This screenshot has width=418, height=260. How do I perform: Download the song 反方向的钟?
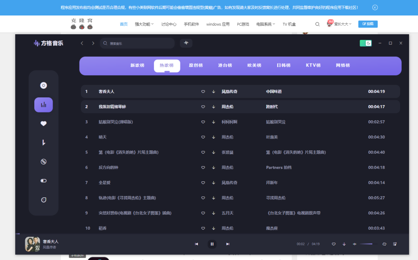coord(213,167)
